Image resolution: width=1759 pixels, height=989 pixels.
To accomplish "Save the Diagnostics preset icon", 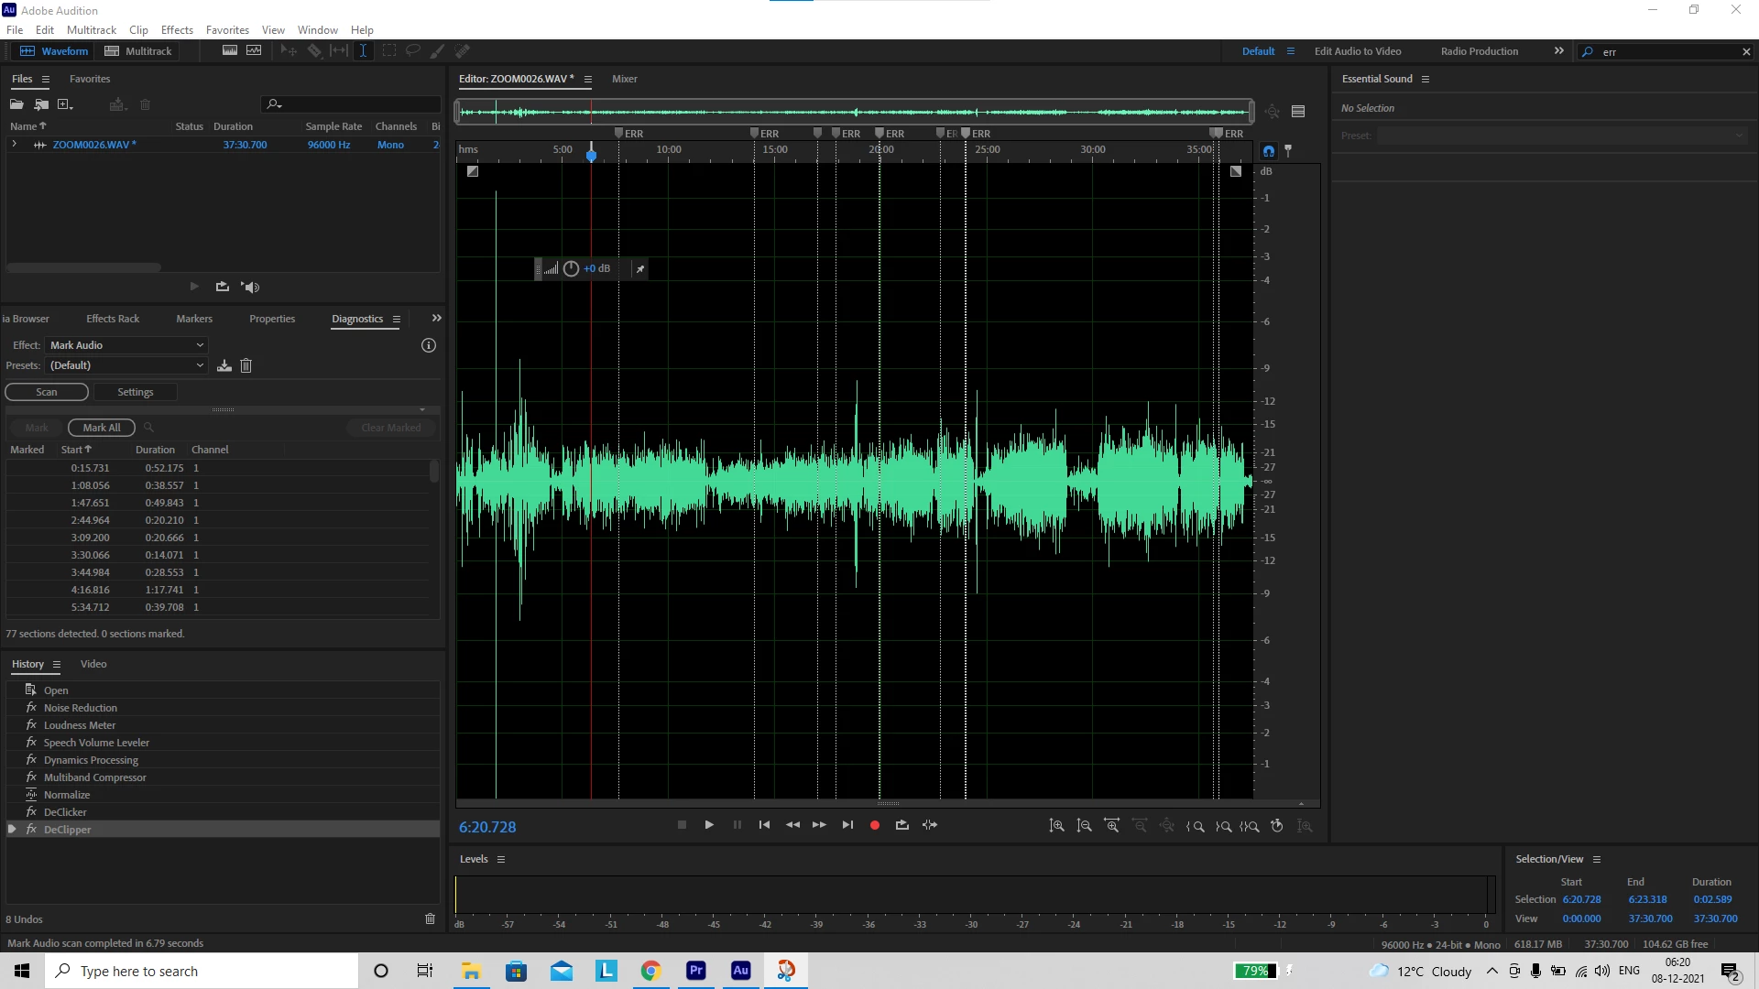I will click(x=224, y=365).
